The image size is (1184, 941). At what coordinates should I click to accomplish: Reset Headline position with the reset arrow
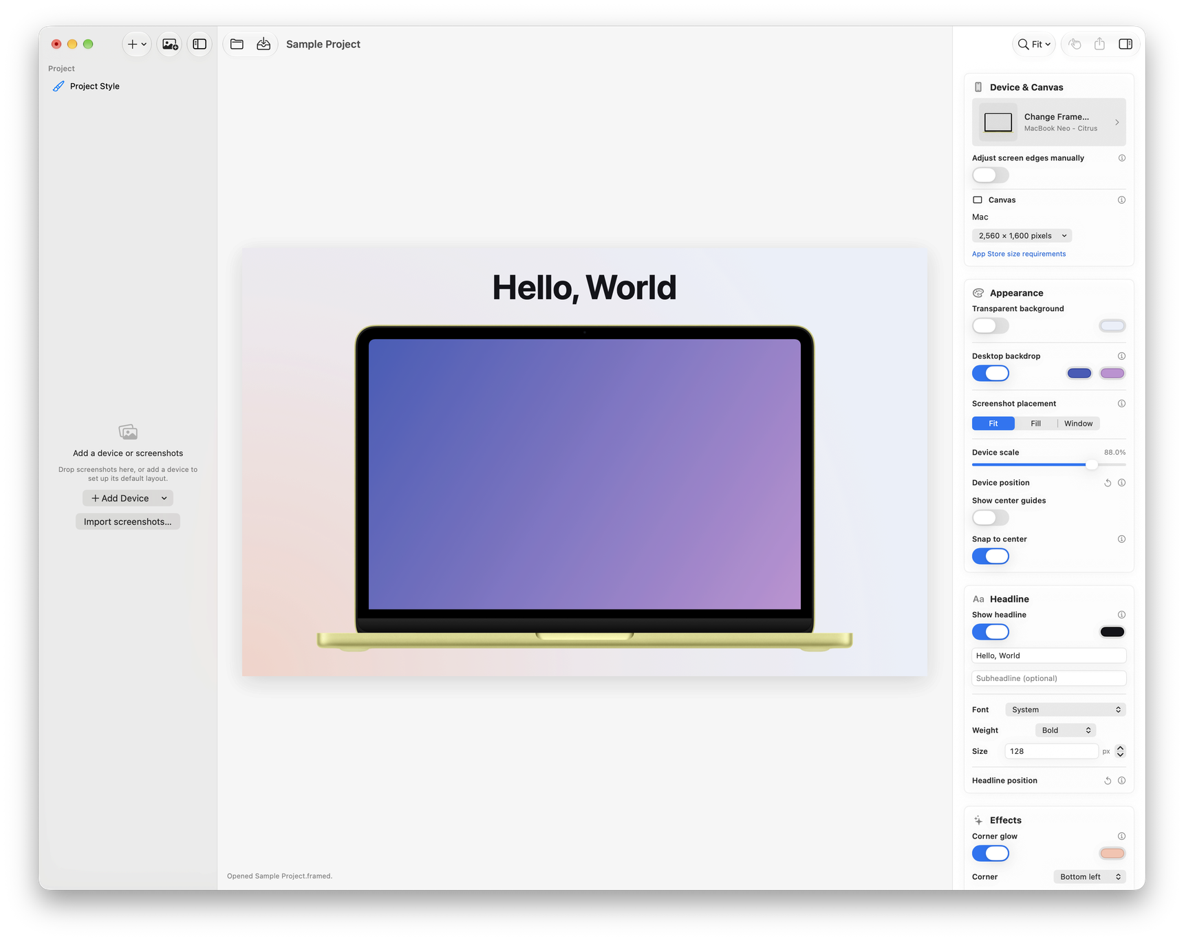[1108, 781]
